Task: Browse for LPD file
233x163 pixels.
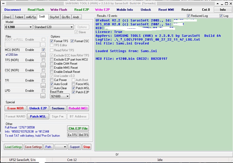Action: coord(43,96)
